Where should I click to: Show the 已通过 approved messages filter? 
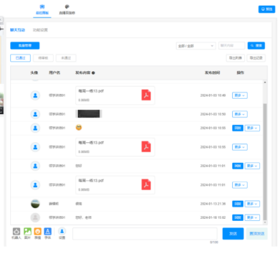(20, 58)
